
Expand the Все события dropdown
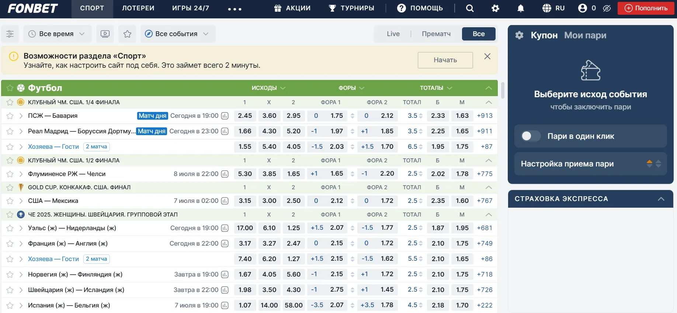(x=178, y=34)
